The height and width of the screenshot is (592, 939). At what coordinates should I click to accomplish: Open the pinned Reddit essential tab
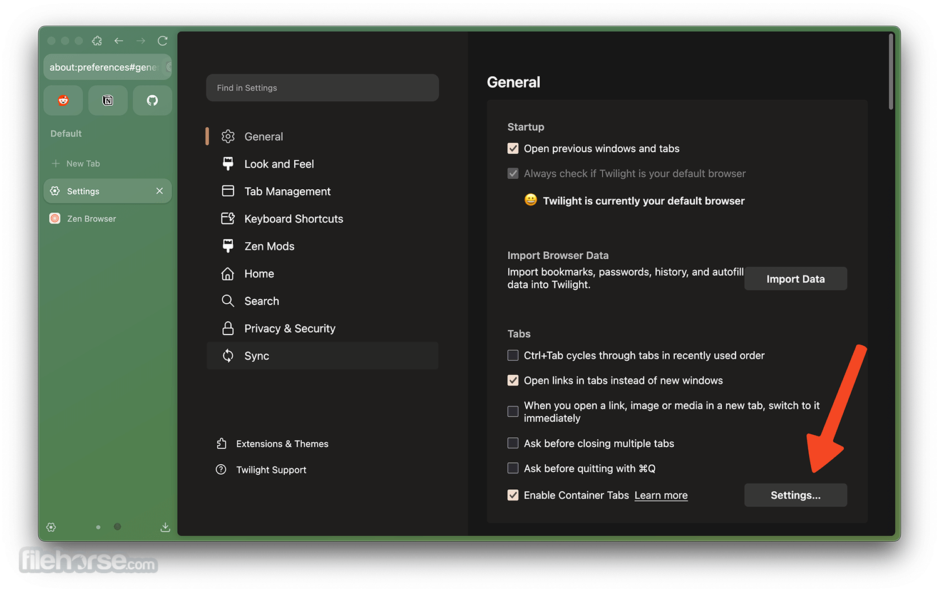[63, 100]
